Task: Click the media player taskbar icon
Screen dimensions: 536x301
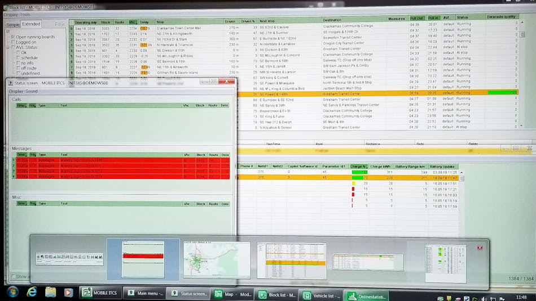Action: (x=68, y=292)
